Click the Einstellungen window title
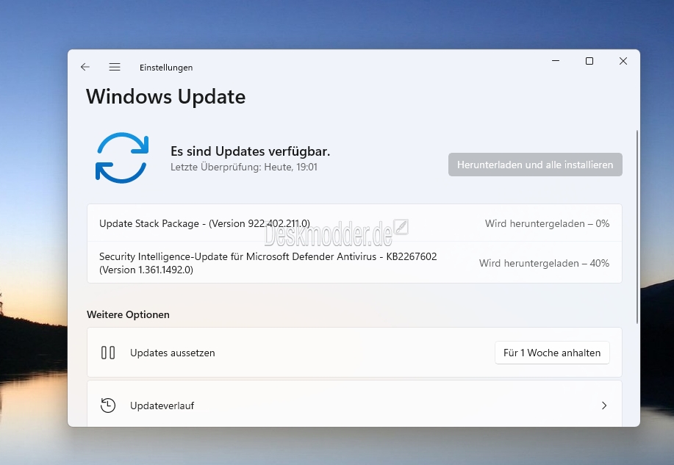 coord(166,68)
